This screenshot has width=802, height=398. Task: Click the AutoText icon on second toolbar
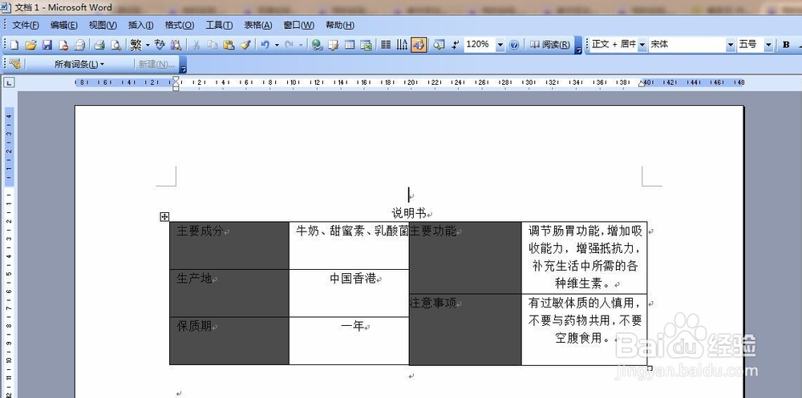14,64
